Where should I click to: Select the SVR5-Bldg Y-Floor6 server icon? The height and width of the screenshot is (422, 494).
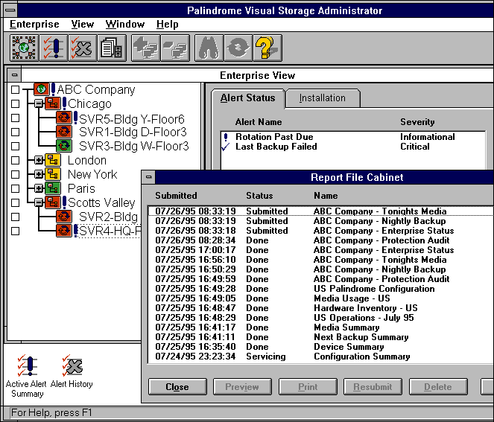pos(64,118)
